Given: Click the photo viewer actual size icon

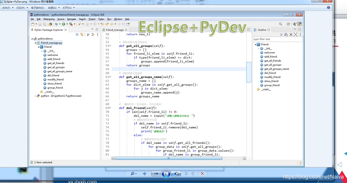Looking at the screenshot, I should pyautogui.click(x=144, y=174).
